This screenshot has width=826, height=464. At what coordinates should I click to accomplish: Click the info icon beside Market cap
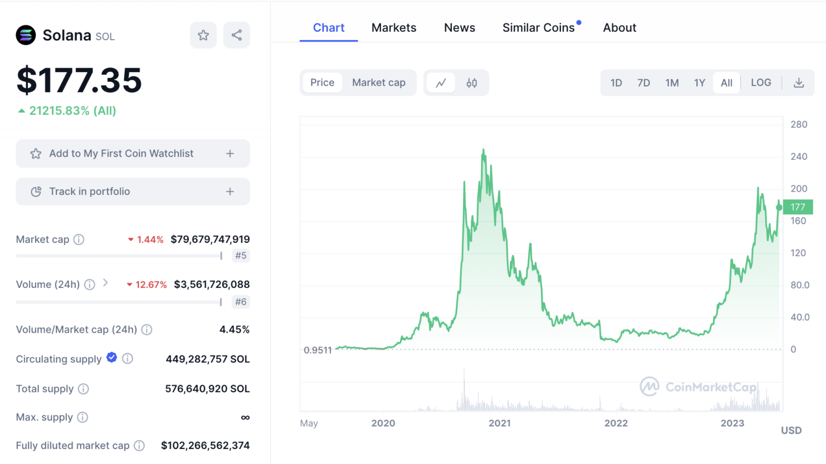click(x=79, y=240)
